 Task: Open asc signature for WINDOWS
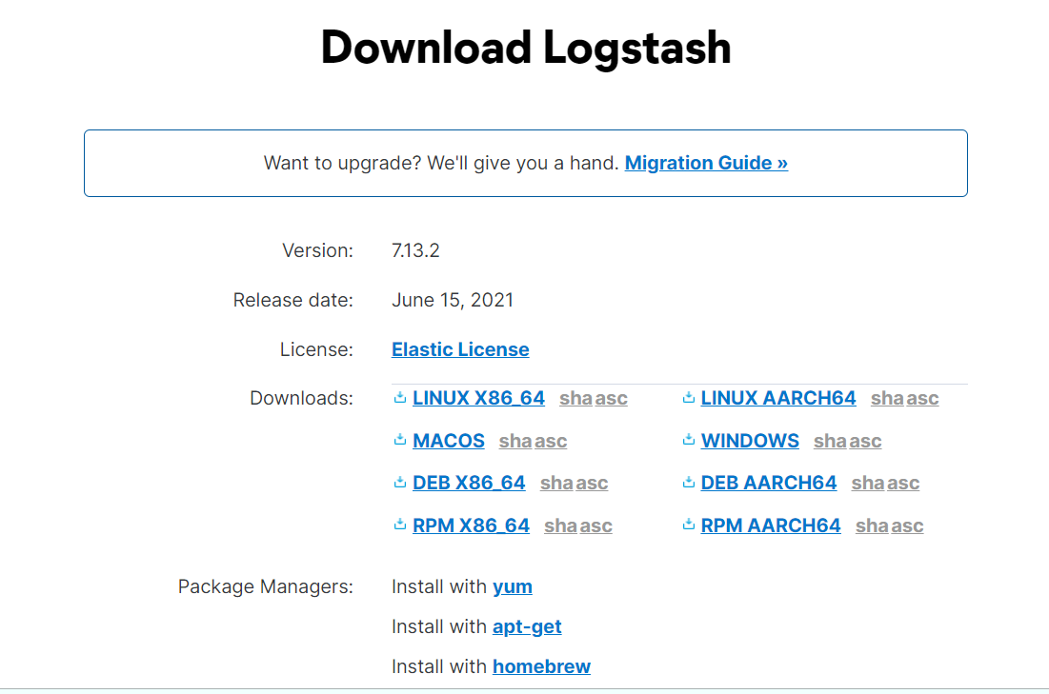865,442
